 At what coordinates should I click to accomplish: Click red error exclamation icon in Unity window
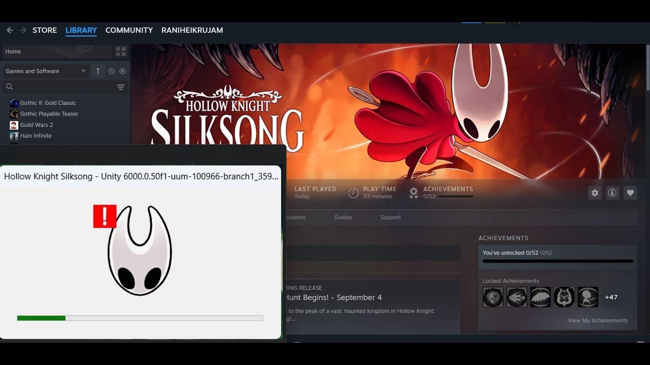point(105,216)
